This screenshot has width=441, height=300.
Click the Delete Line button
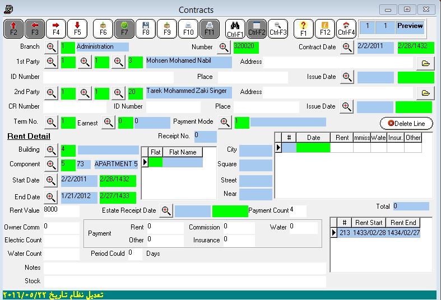click(x=406, y=124)
